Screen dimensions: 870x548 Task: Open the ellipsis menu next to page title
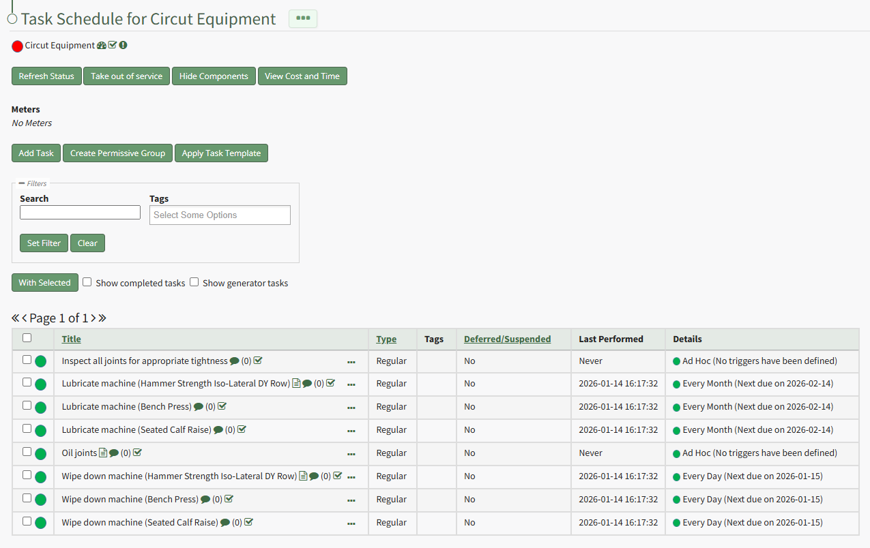(303, 19)
